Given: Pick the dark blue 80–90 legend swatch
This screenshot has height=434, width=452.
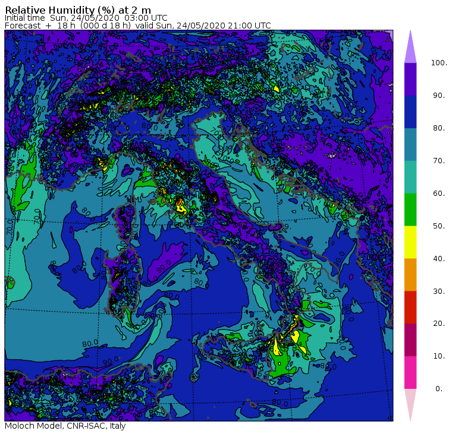Looking at the screenshot, I should 410,112.
